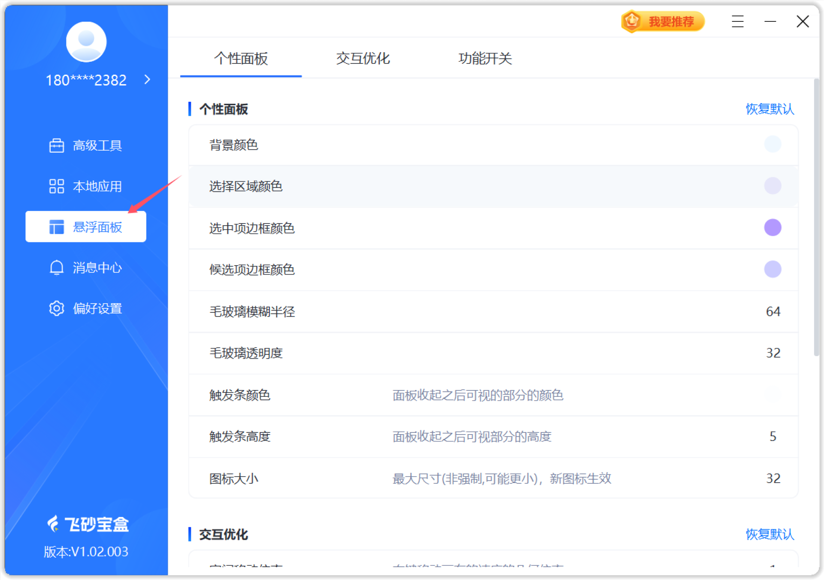Click the 毛玻璃模糊半径 value 64
This screenshot has height=580, width=824.
(x=773, y=311)
